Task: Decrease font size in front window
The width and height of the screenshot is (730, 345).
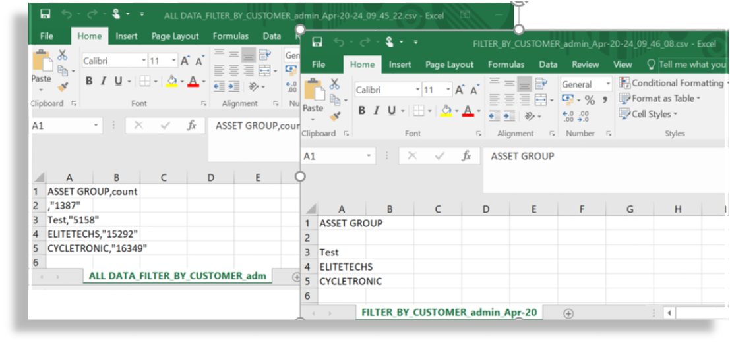Action: (474, 90)
